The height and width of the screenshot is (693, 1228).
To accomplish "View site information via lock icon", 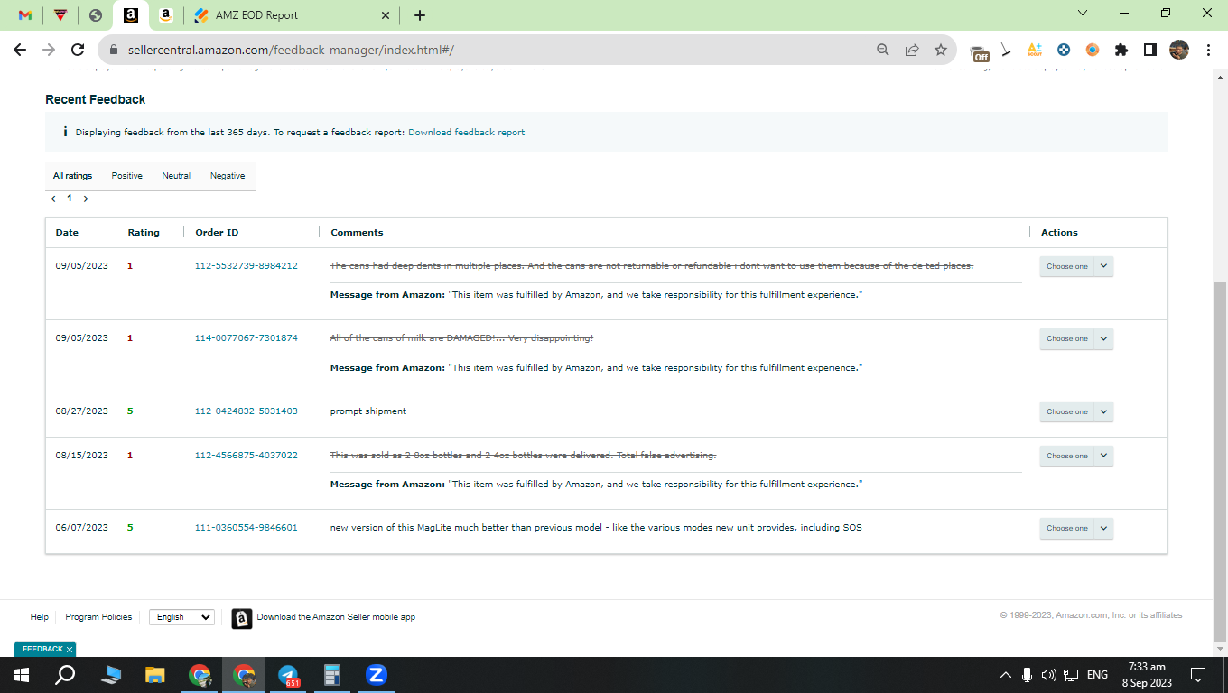I will [114, 51].
